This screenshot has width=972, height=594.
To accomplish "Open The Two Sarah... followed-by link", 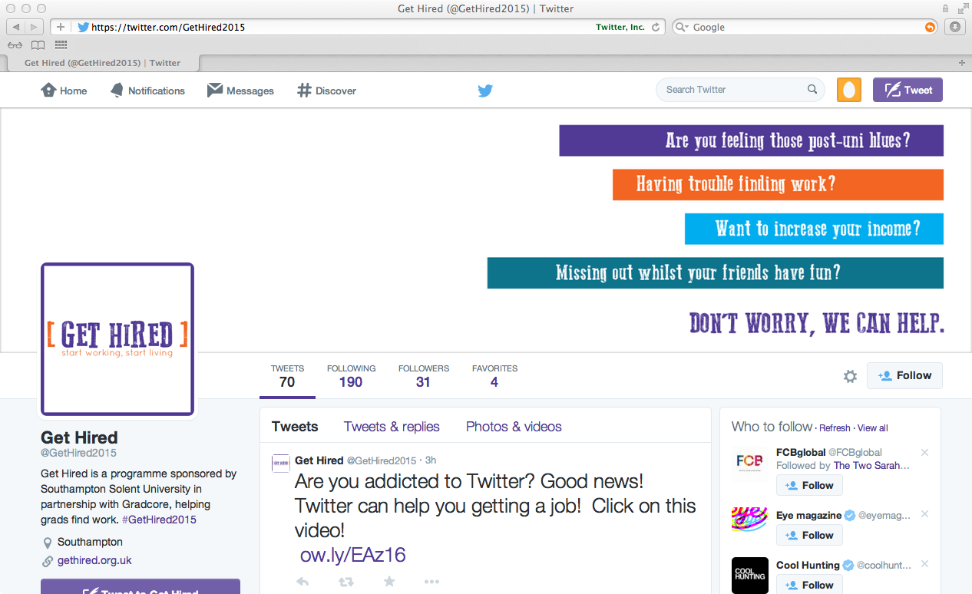I will click(871, 465).
